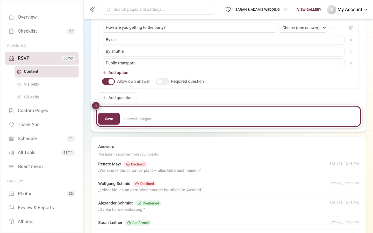Select the RSVP sidebar item

pyautogui.click(x=42, y=58)
